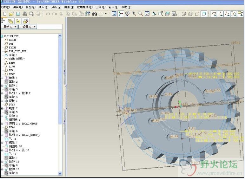Image resolution: width=245 pixels, height=179 pixels.
Task: Expand the 阵列 4 / 孔 16 node
Action: pos(2,150)
